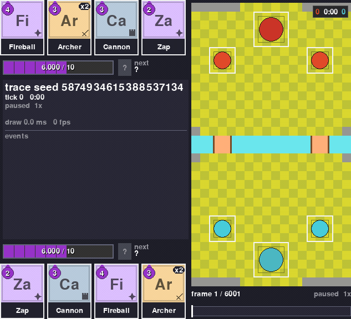The width and height of the screenshot is (351, 319).
Task: Select the top Archer card
Action: (69, 28)
